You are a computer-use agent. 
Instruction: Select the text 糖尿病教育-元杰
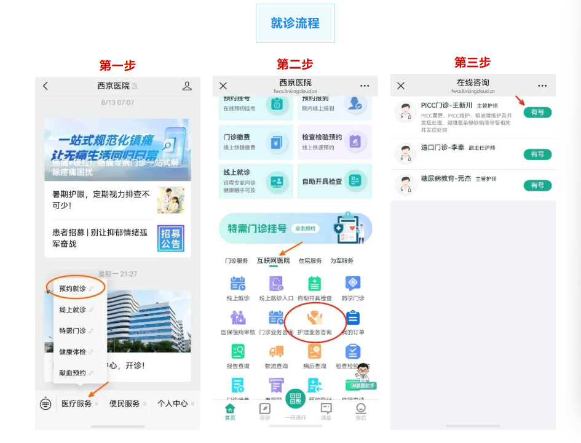coord(446,178)
